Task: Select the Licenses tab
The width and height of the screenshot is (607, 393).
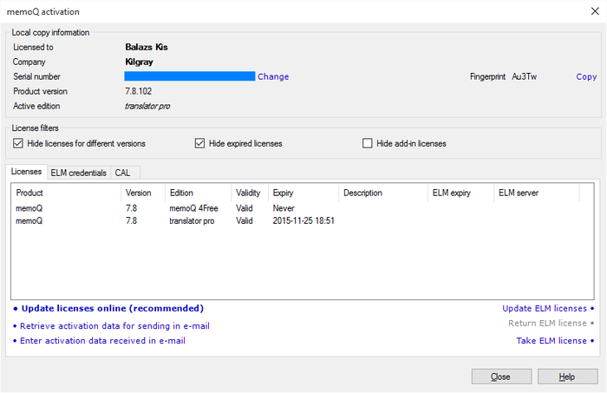Action: pos(26,173)
